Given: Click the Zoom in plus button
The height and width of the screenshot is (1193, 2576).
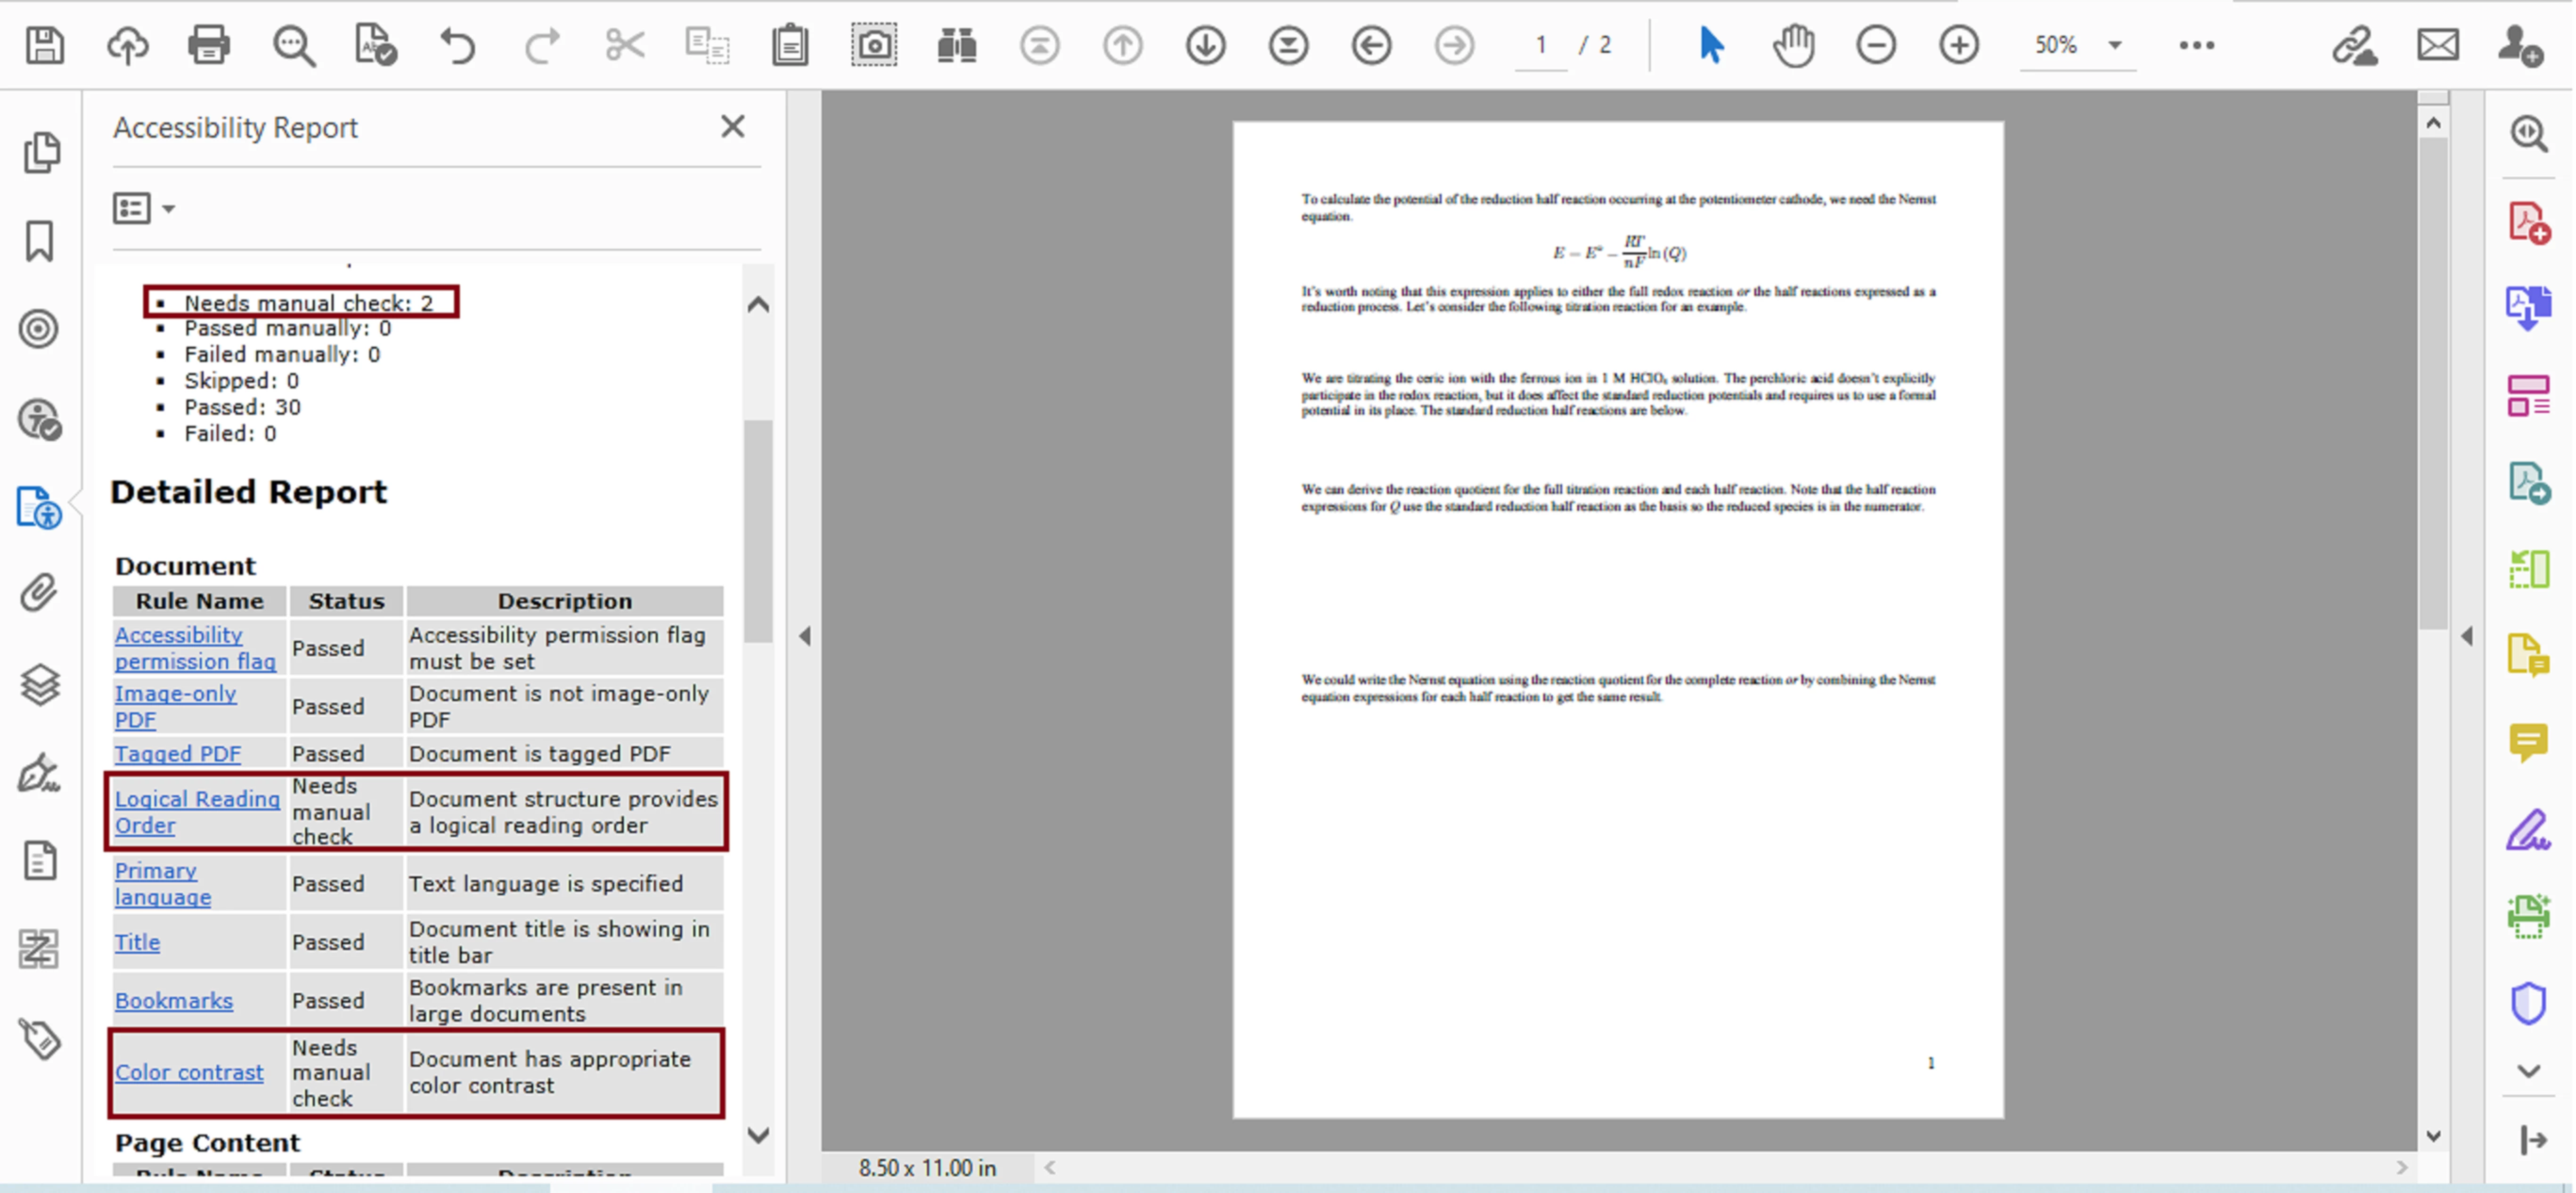Looking at the screenshot, I should click(x=1958, y=45).
